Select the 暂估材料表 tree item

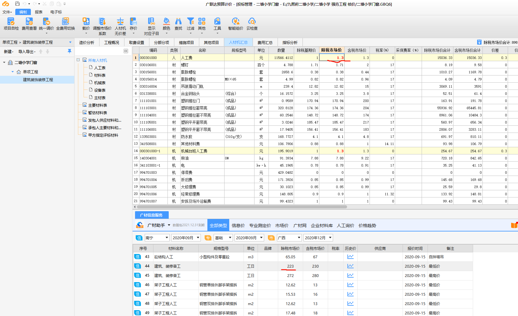click(97, 113)
